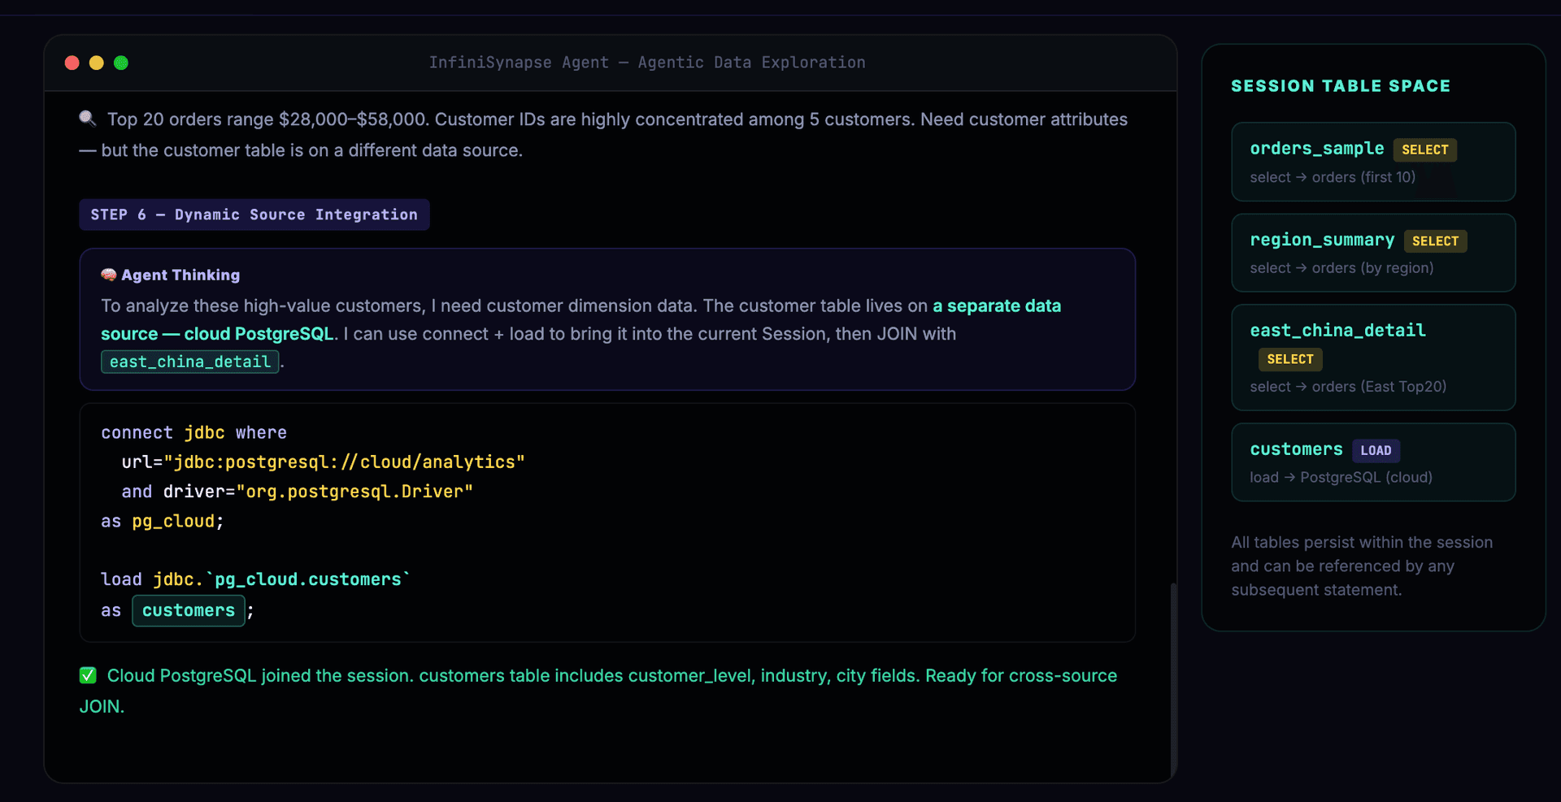The width and height of the screenshot is (1561, 802).
Task: Select the SESSION TABLE SPACE heading
Action: pyautogui.click(x=1340, y=85)
